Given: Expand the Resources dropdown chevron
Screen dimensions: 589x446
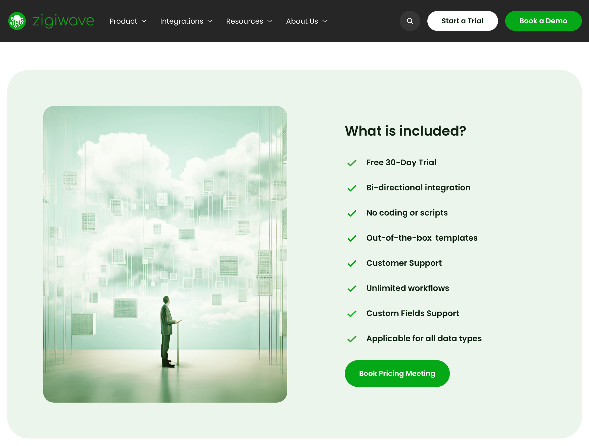Looking at the screenshot, I should (x=270, y=21).
